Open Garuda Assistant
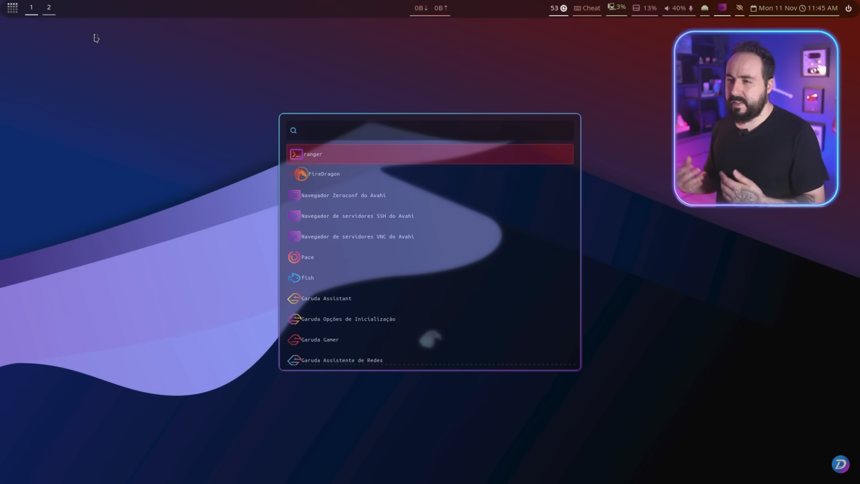Viewport: 860px width, 484px height. pos(326,298)
